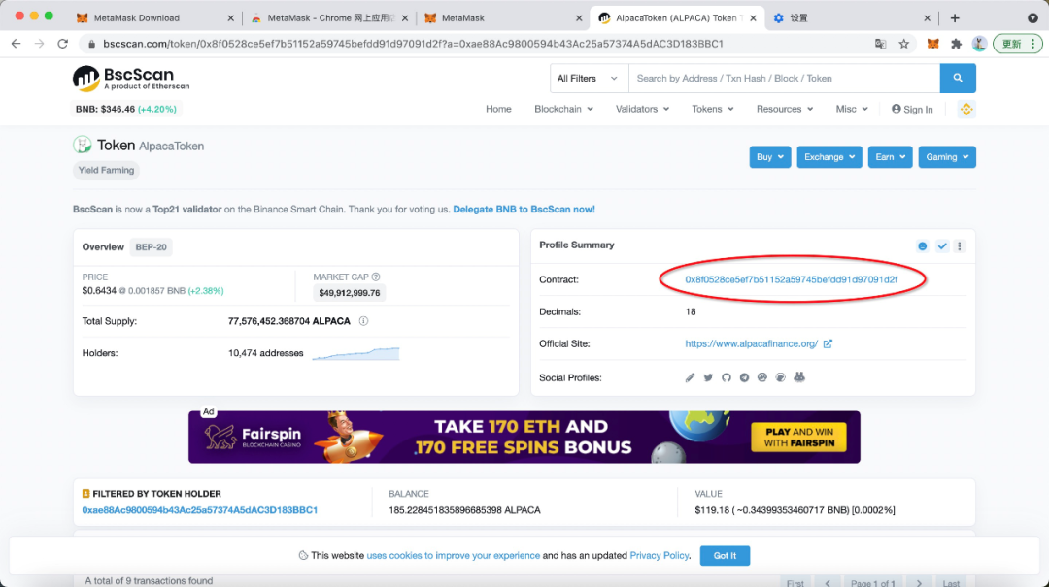
Task: Open the MetaMask fox extension icon
Action: (932, 44)
